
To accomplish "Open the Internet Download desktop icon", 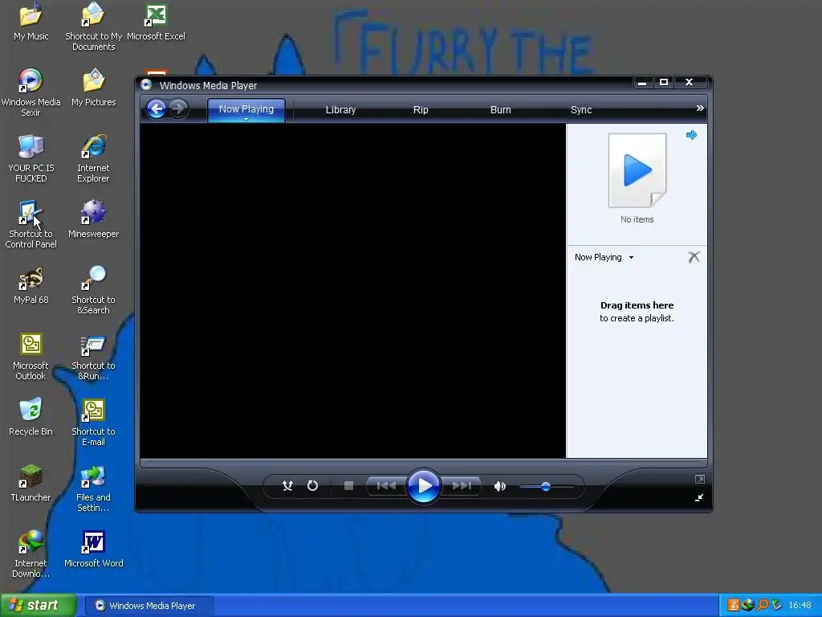I will coord(31,554).
